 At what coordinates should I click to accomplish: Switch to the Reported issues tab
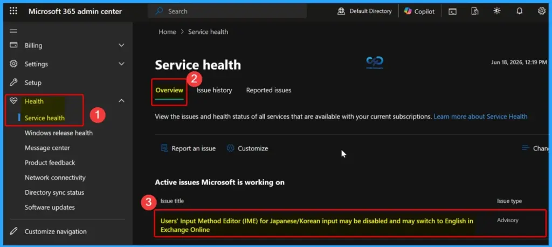pyautogui.click(x=268, y=90)
